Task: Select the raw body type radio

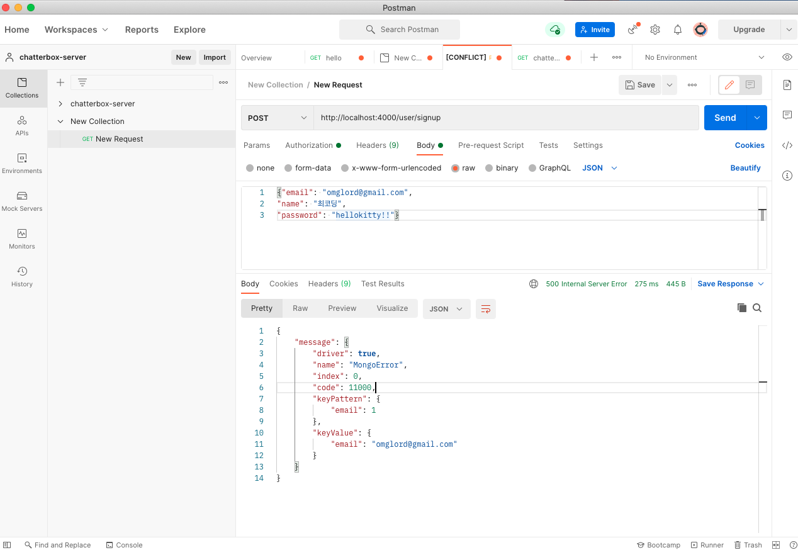Action: tap(455, 168)
